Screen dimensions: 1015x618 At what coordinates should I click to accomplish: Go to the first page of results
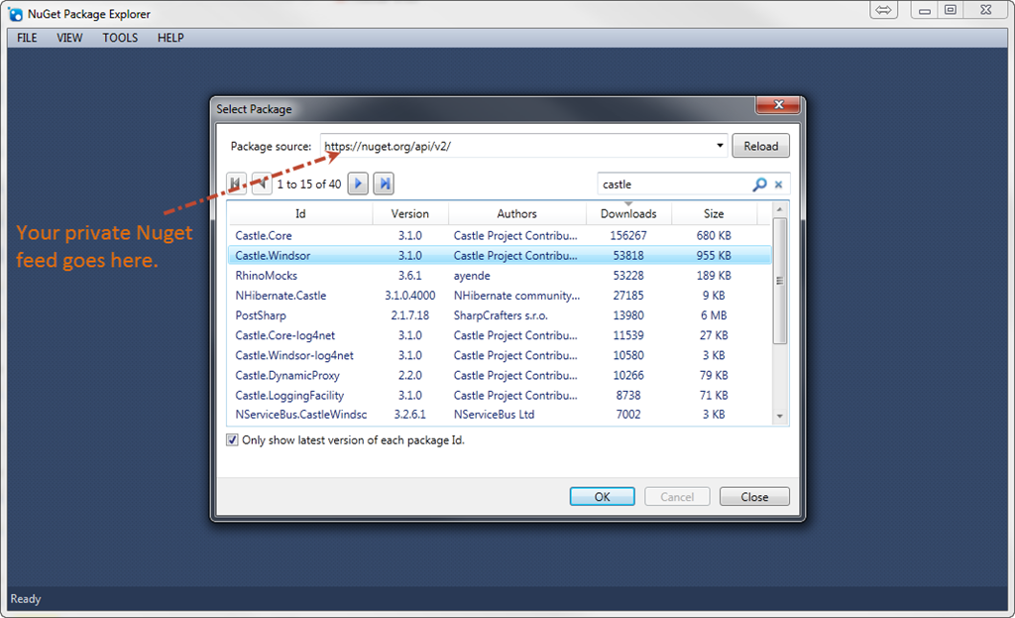tap(236, 184)
